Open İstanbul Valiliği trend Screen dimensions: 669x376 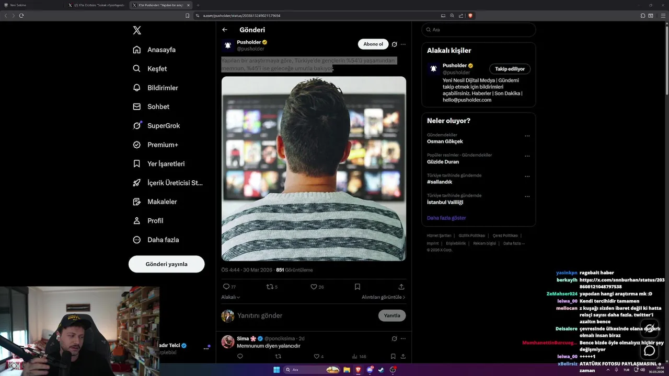point(445,202)
